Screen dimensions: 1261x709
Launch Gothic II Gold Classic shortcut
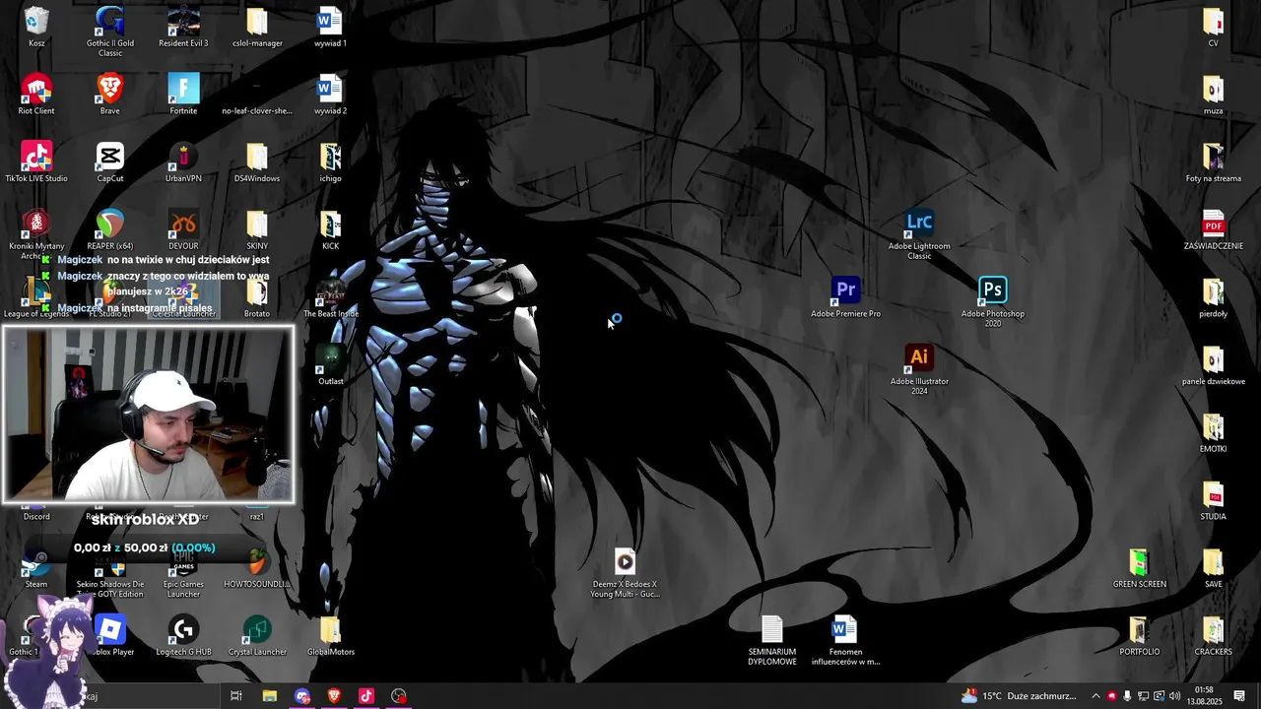(110, 32)
